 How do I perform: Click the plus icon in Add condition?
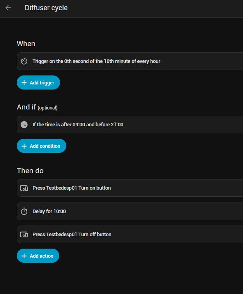point(24,146)
